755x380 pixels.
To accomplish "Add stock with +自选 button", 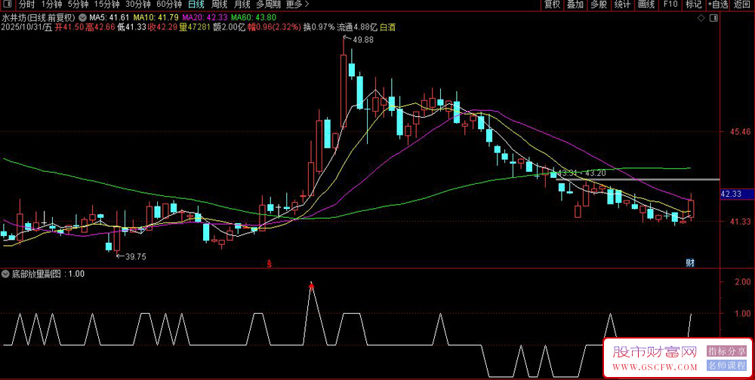I will [x=716, y=5].
